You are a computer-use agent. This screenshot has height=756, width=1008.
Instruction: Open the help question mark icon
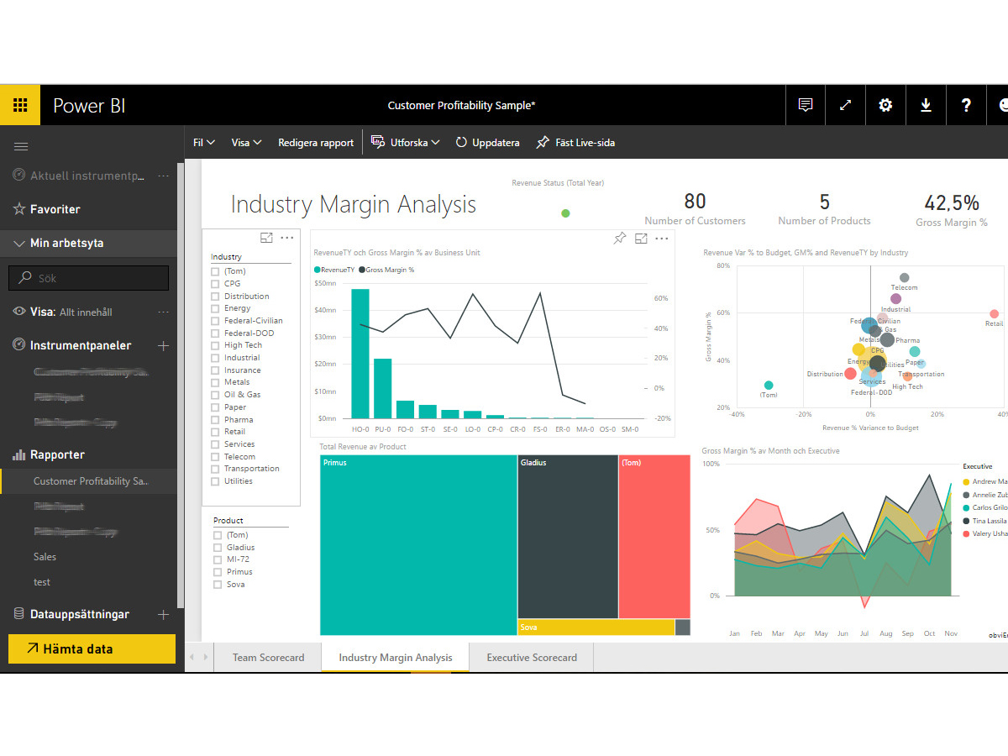coord(966,105)
